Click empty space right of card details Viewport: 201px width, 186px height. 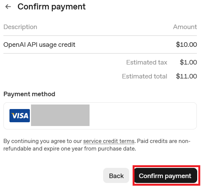(x=143, y=116)
